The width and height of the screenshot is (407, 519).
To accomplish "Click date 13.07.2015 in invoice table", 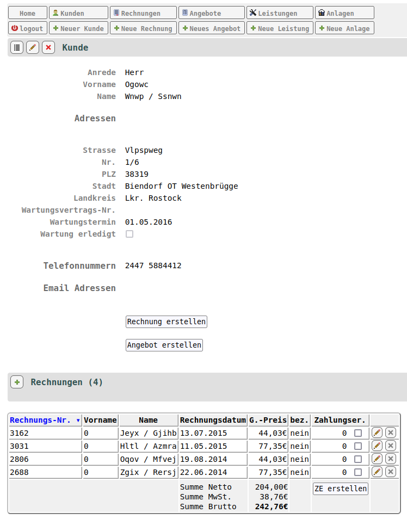I will click(x=213, y=433).
